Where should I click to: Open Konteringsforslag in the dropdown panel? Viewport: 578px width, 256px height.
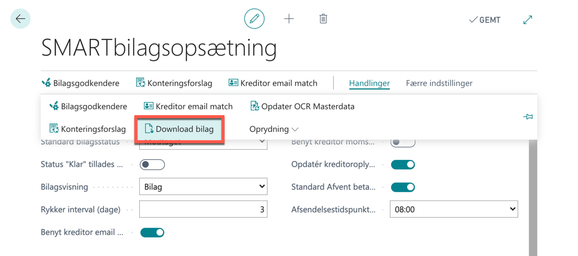click(88, 129)
